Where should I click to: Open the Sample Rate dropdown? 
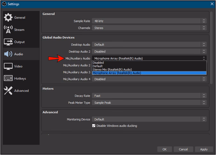click(x=149, y=21)
